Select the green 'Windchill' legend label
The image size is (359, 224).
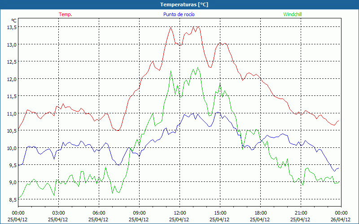click(x=293, y=14)
